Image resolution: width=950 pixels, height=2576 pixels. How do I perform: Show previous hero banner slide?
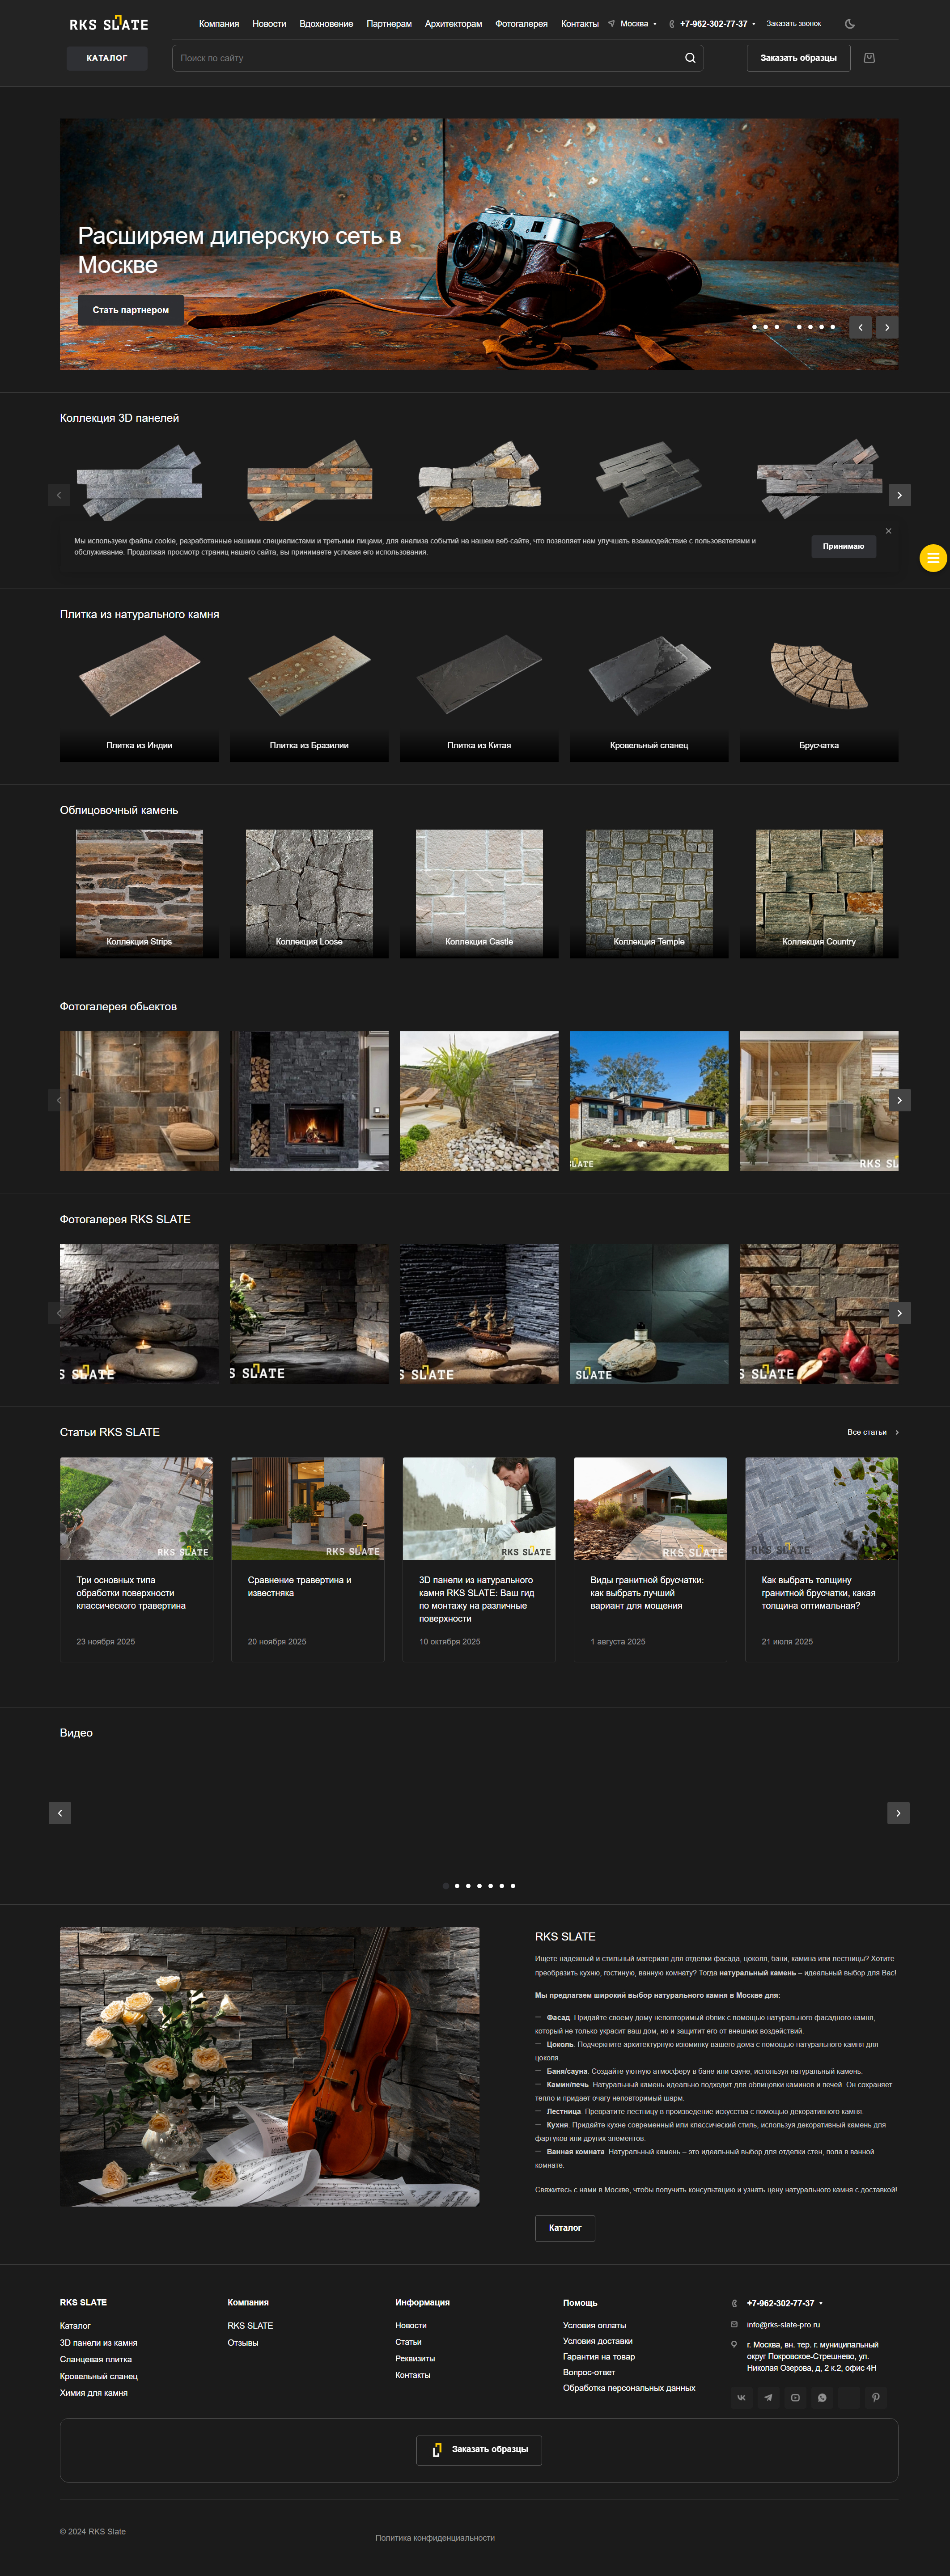[x=860, y=327]
